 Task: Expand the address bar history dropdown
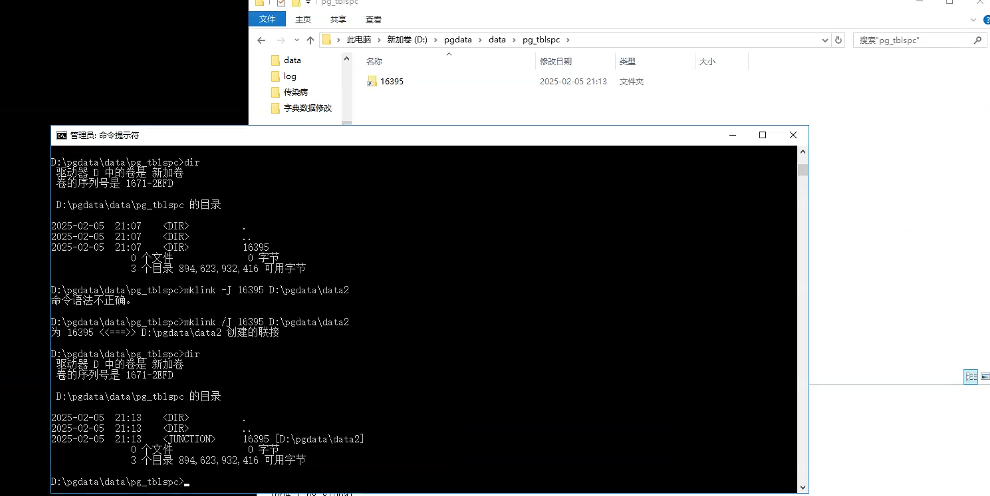click(x=825, y=40)
